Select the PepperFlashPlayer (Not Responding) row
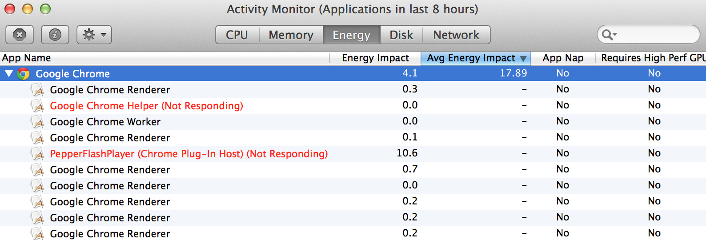 coord(353,154)
